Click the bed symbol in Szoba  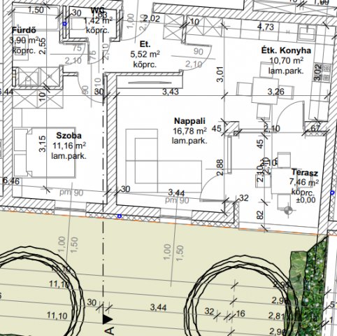coord(45,153)
